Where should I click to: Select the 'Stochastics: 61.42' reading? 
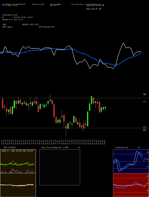[x=10, y=15]
